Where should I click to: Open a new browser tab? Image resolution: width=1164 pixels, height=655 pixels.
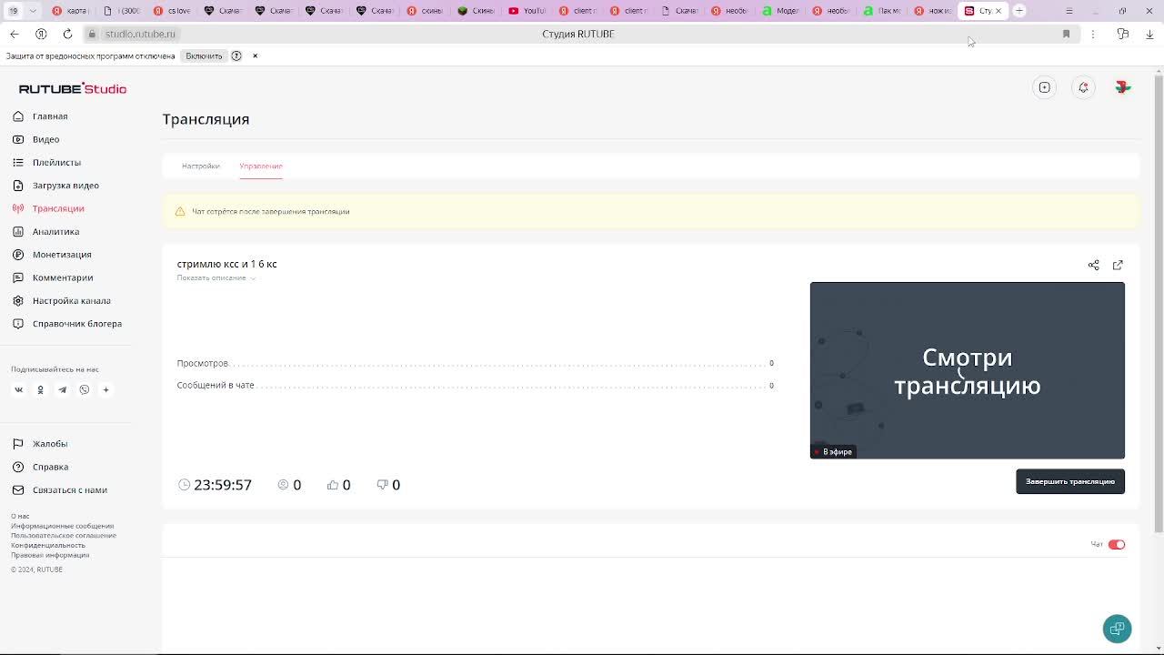[x=1019, y=11]
